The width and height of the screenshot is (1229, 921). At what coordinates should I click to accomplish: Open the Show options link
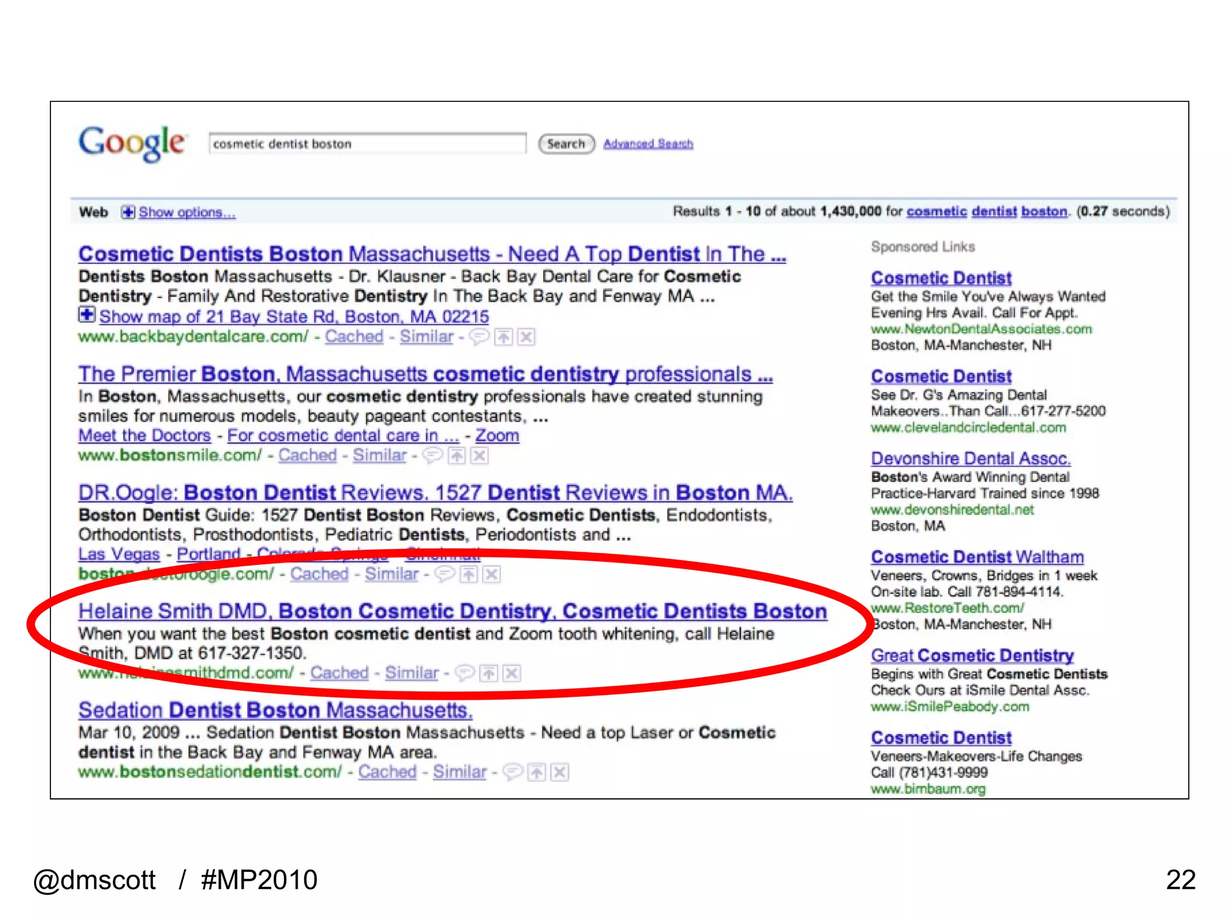[187, 212]
